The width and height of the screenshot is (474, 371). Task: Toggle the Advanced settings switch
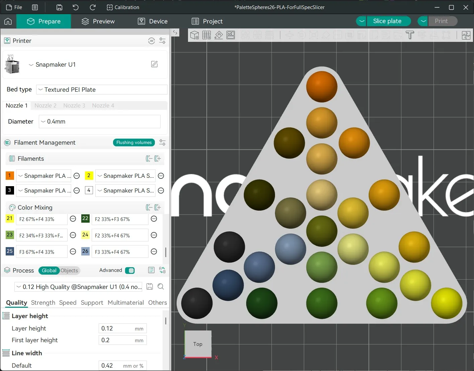click(130, 270)
